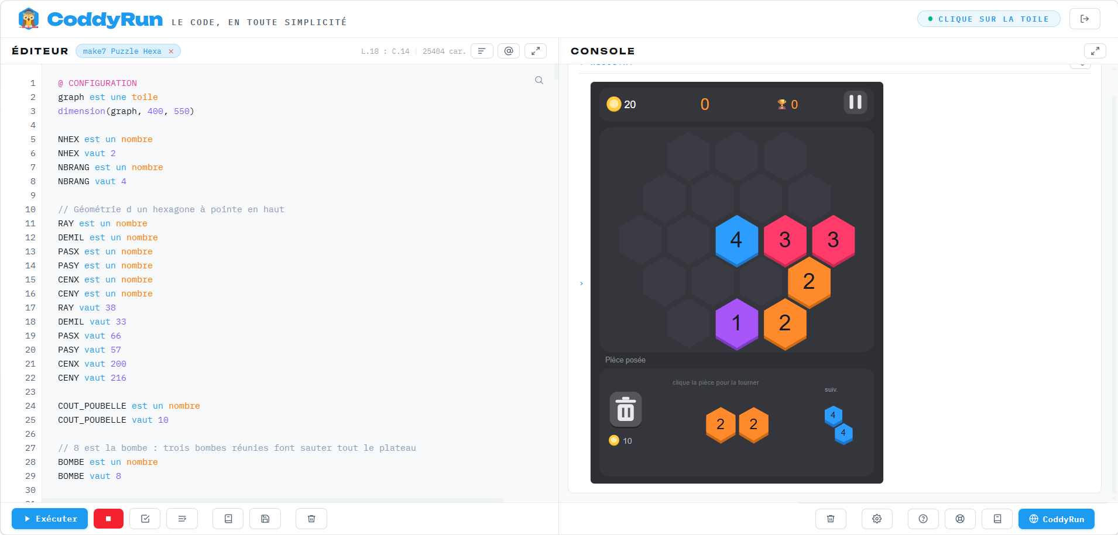Screen dimensions: 1118x535
Task: Click the 'BOMBE vaut 8' line
Action: coord(90,476)
